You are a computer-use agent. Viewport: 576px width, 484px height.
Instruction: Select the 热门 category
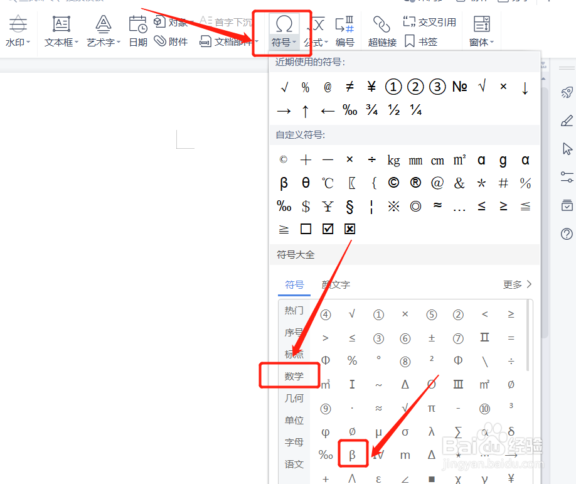(294, 311)
